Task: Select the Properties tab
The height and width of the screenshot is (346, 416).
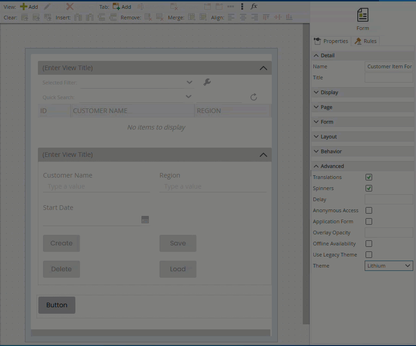Action: [x=331, y=41]
